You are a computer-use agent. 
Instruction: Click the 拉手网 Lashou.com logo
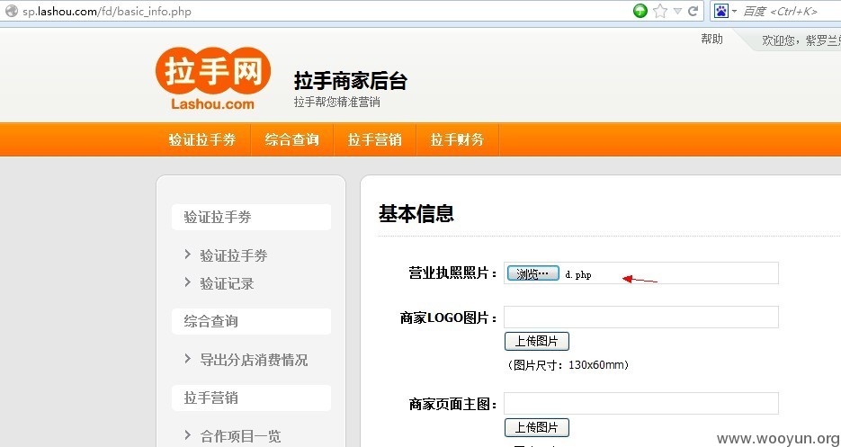click(x=213, y=79)
